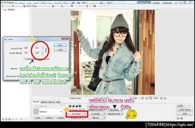Click the Resize button
Image resolution: width=195 pixels, height=128 pixels.
tap(76, 114)
